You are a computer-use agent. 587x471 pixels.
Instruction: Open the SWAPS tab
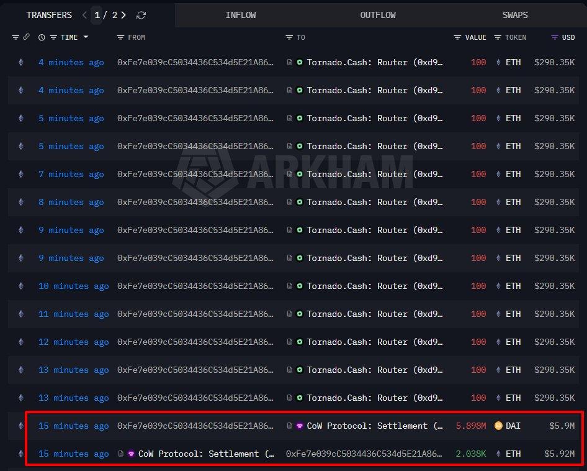[515, 15]
